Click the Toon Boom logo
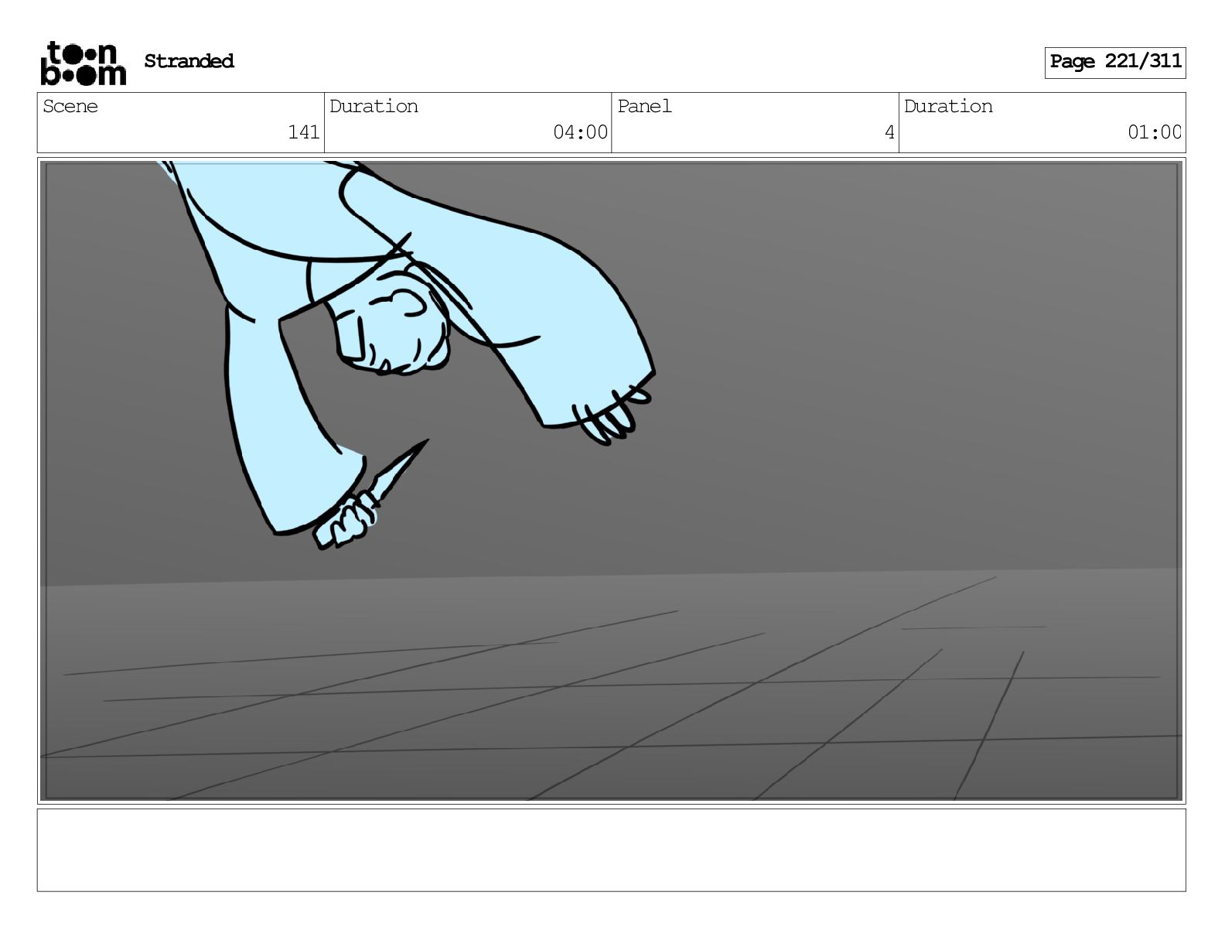 tap(83, 63)
